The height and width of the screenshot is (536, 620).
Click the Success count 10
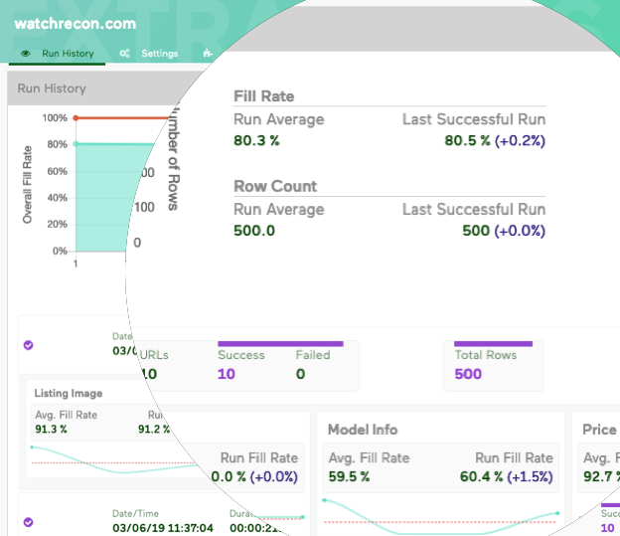[227, 374]
